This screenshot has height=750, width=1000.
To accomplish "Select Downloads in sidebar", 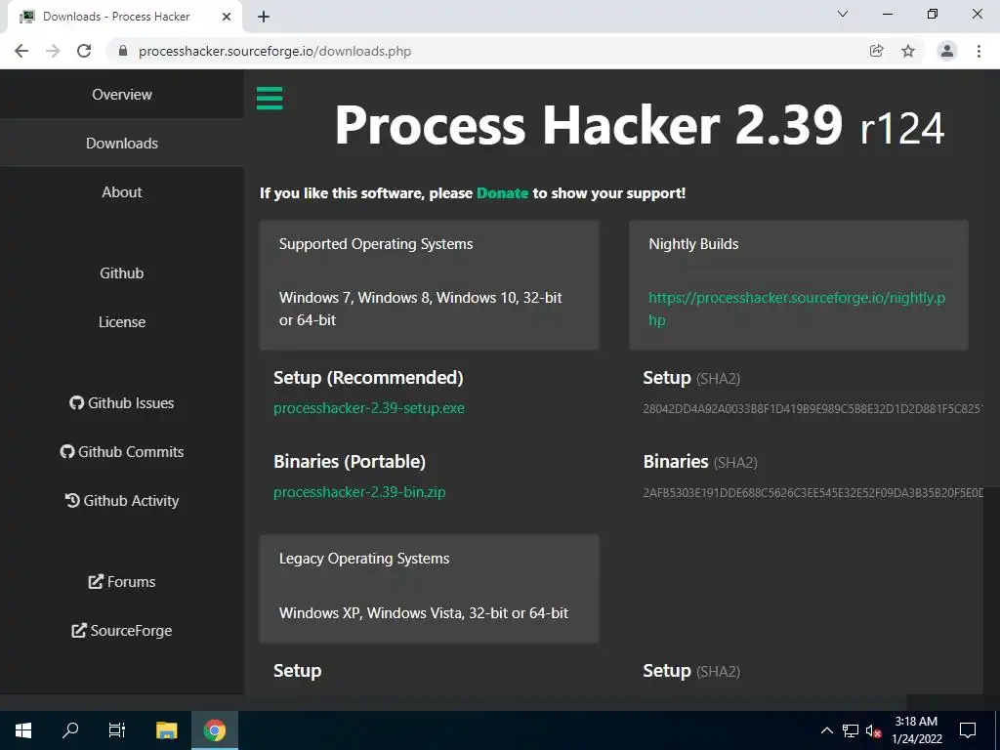I will (122, 144).
